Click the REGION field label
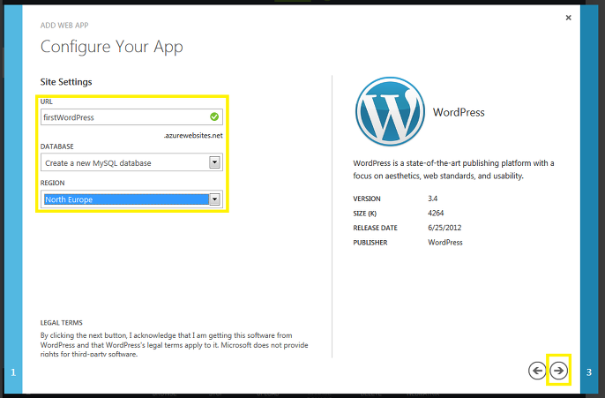Image resolution: width=605 pixels, height=398 pixels. click(x=53, y=183)
